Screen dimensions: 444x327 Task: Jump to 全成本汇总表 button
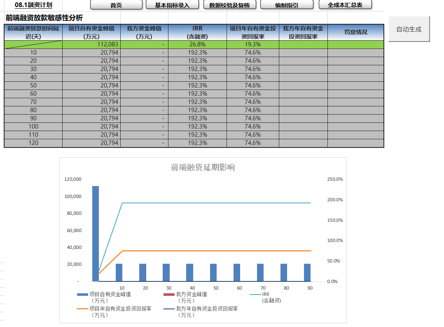pyautogui.click(x=345, y=5)
